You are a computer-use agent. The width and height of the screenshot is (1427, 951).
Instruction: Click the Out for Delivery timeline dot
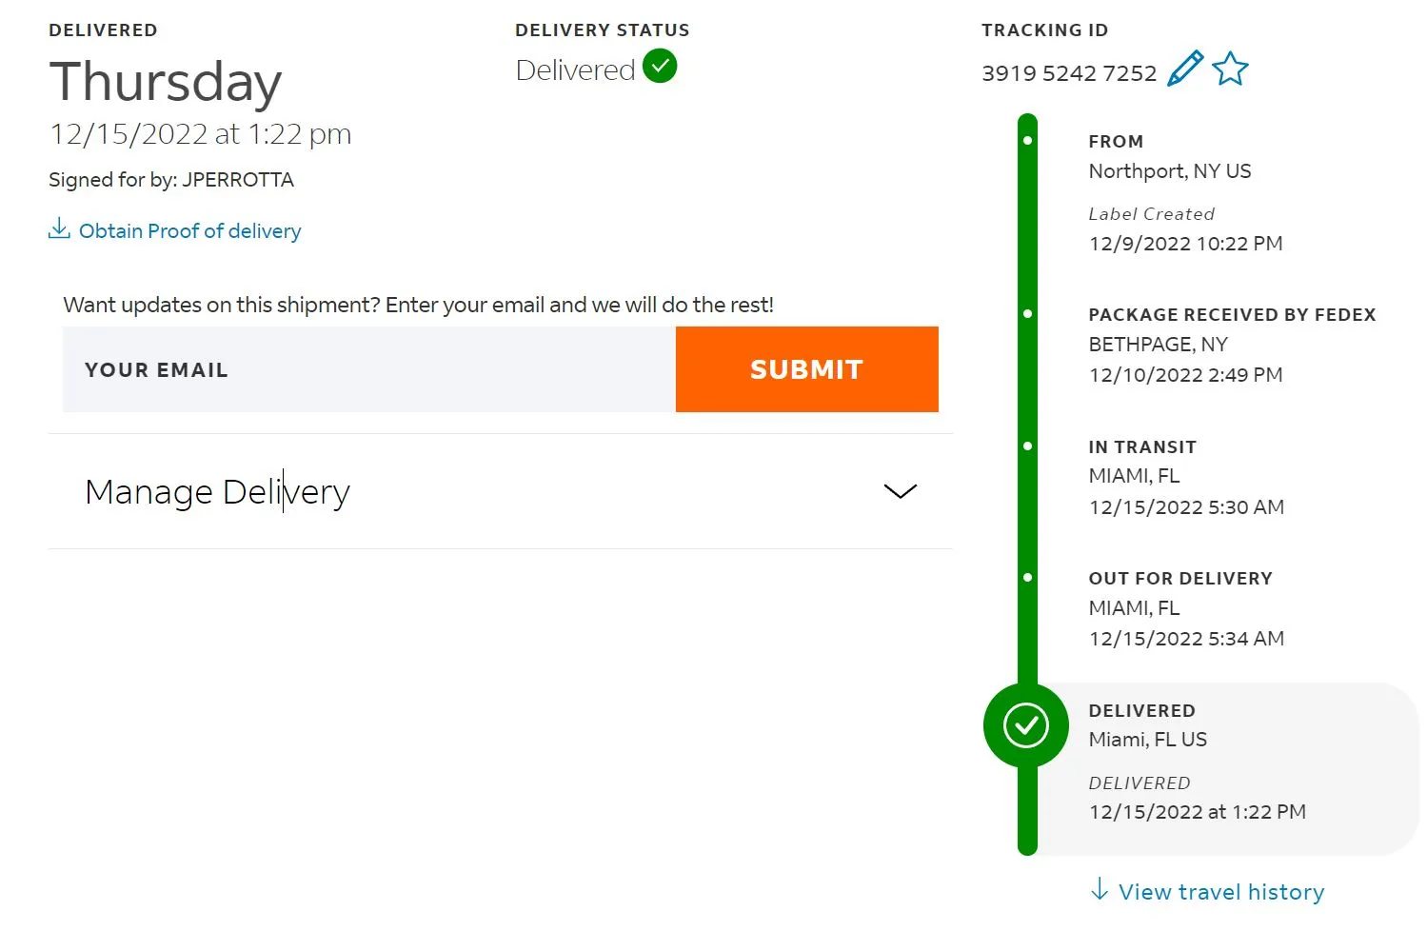tap(1027, 578)
